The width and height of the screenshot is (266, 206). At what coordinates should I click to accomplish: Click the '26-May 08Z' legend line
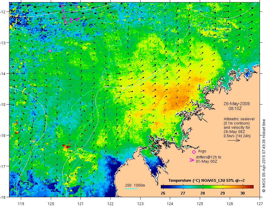click(234, 132)
